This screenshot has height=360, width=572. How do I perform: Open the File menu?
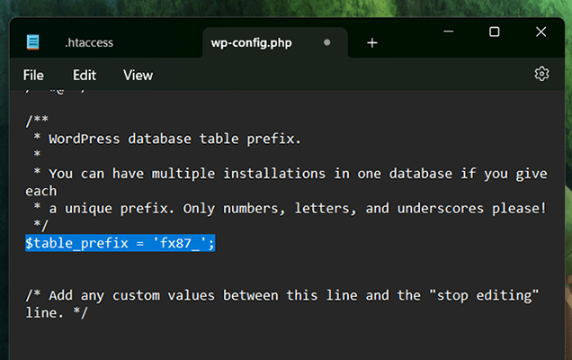[33, 75]
